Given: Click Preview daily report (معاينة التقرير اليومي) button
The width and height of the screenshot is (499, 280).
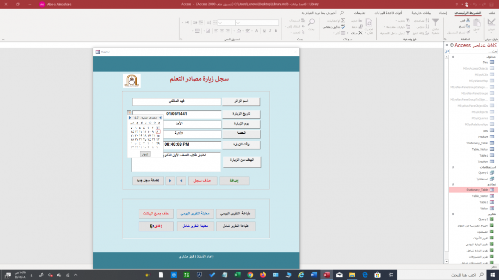Looking at the screenshot, I should coord(195,214).
